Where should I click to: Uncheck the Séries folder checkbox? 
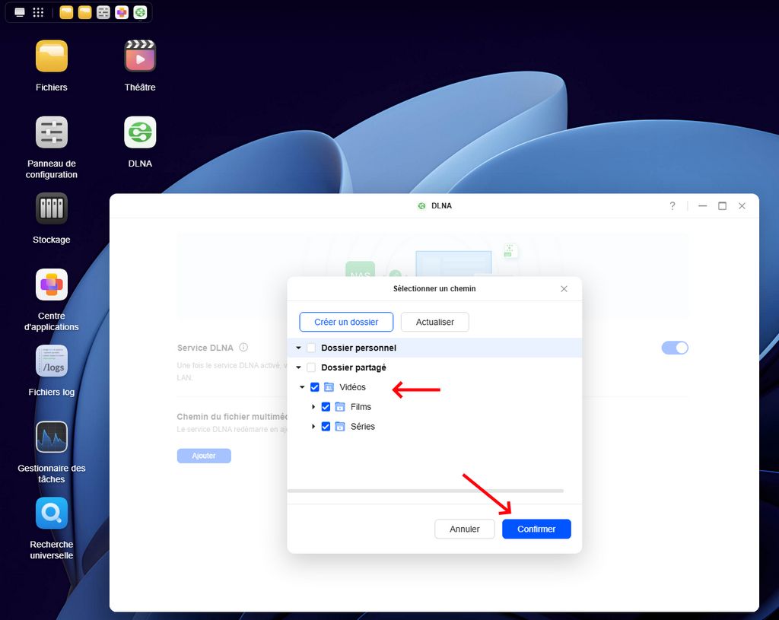click(326, 427)
